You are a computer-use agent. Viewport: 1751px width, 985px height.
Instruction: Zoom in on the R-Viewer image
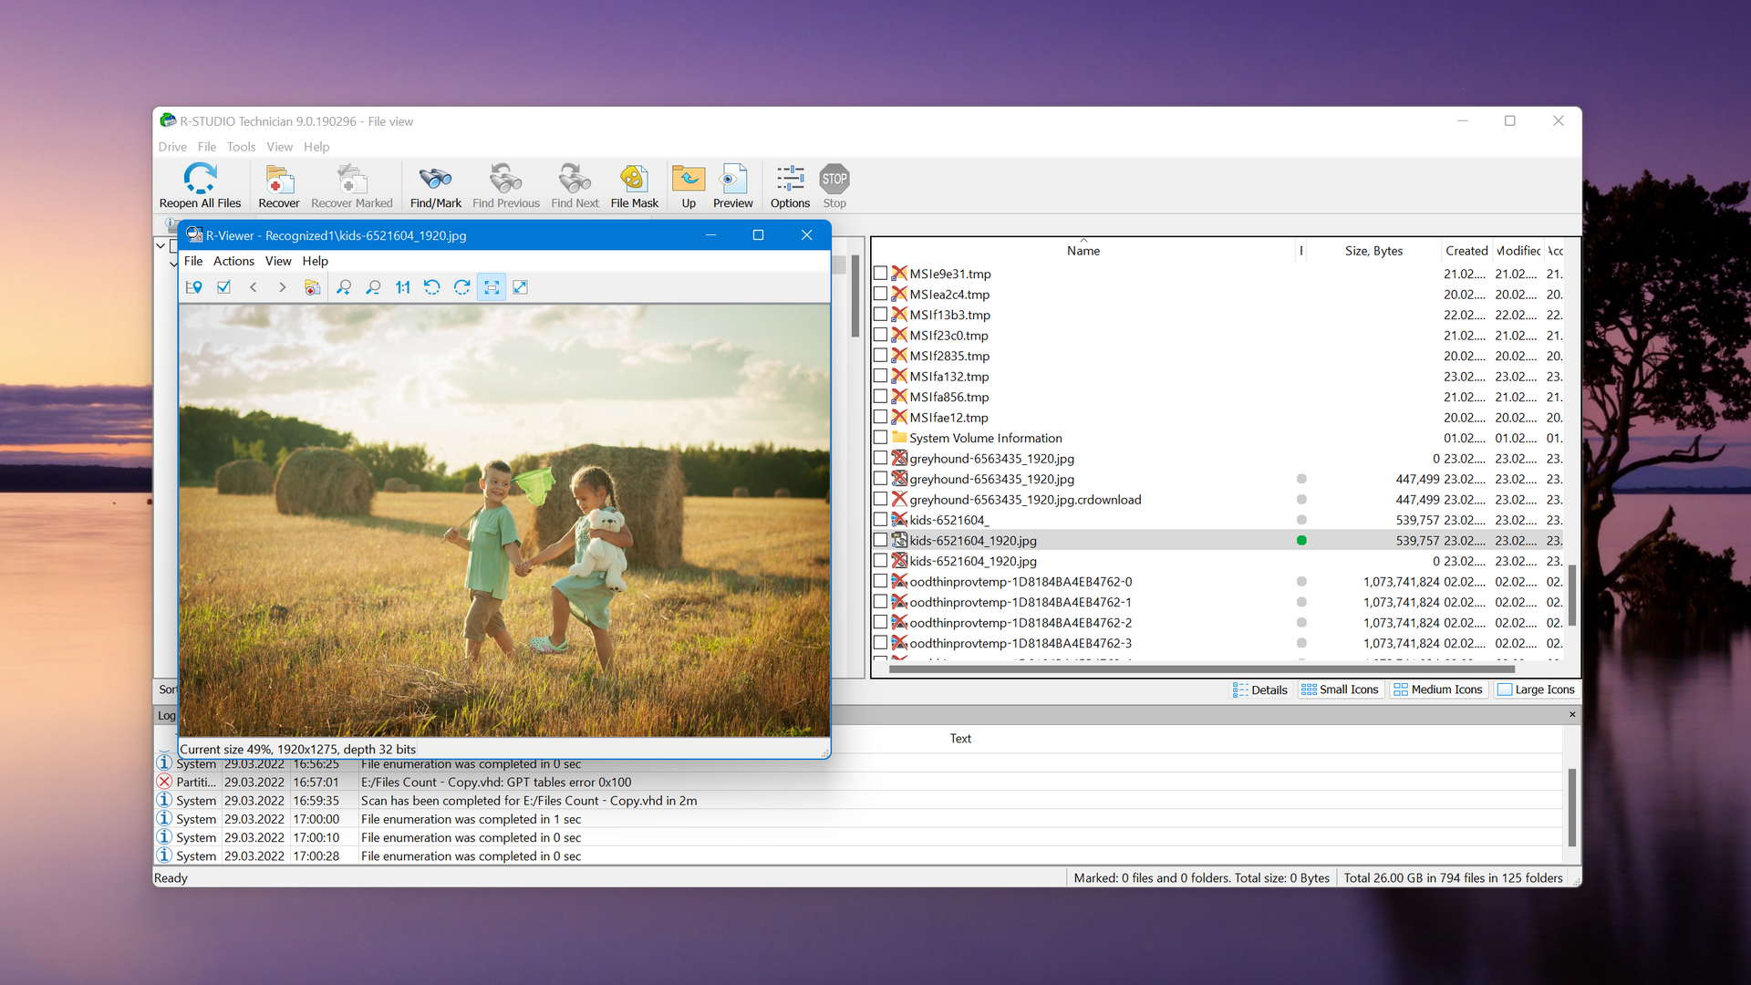344,287
